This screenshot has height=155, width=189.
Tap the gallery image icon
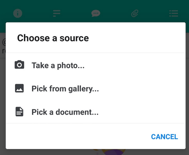point(20,88)
